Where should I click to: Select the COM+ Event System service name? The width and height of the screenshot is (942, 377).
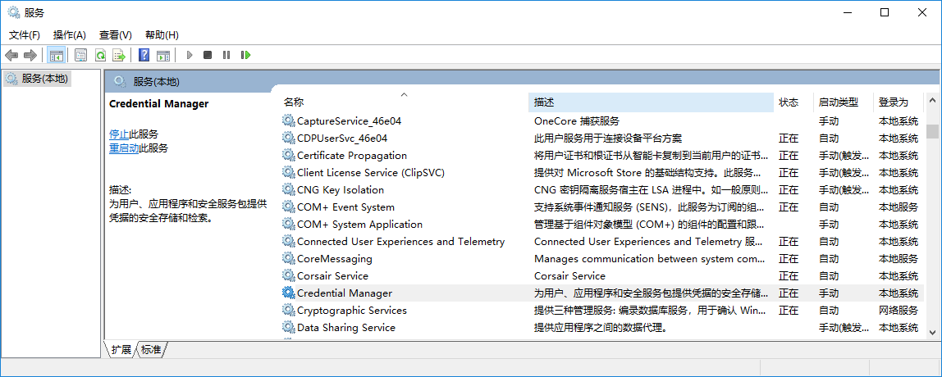pos(346,207)
